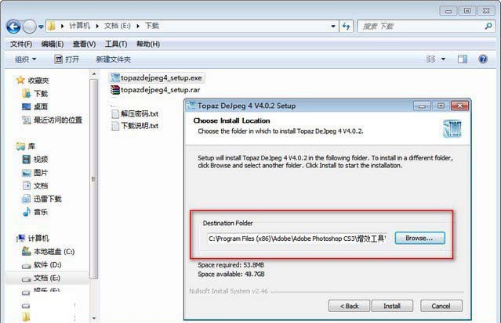Click the refresh button beside the address bar
This screenshot has height=323, width=501.
point(346,26)
